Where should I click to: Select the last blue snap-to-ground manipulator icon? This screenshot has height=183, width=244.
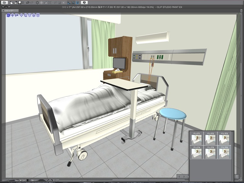point(38,15)
